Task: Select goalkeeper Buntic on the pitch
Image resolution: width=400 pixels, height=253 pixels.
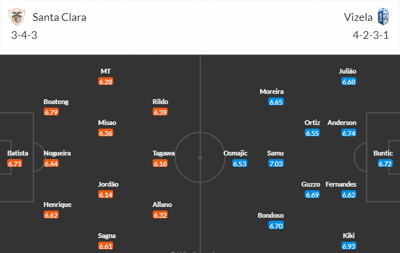Action: (383, 153)
